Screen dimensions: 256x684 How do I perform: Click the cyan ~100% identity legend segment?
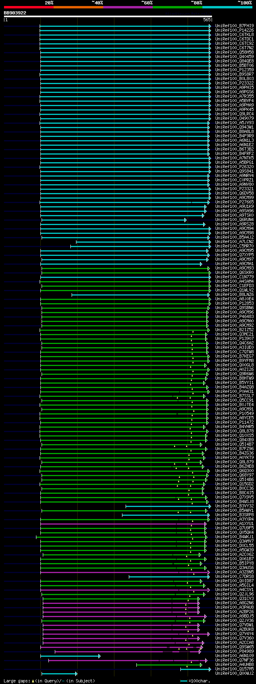coord(227,7)
